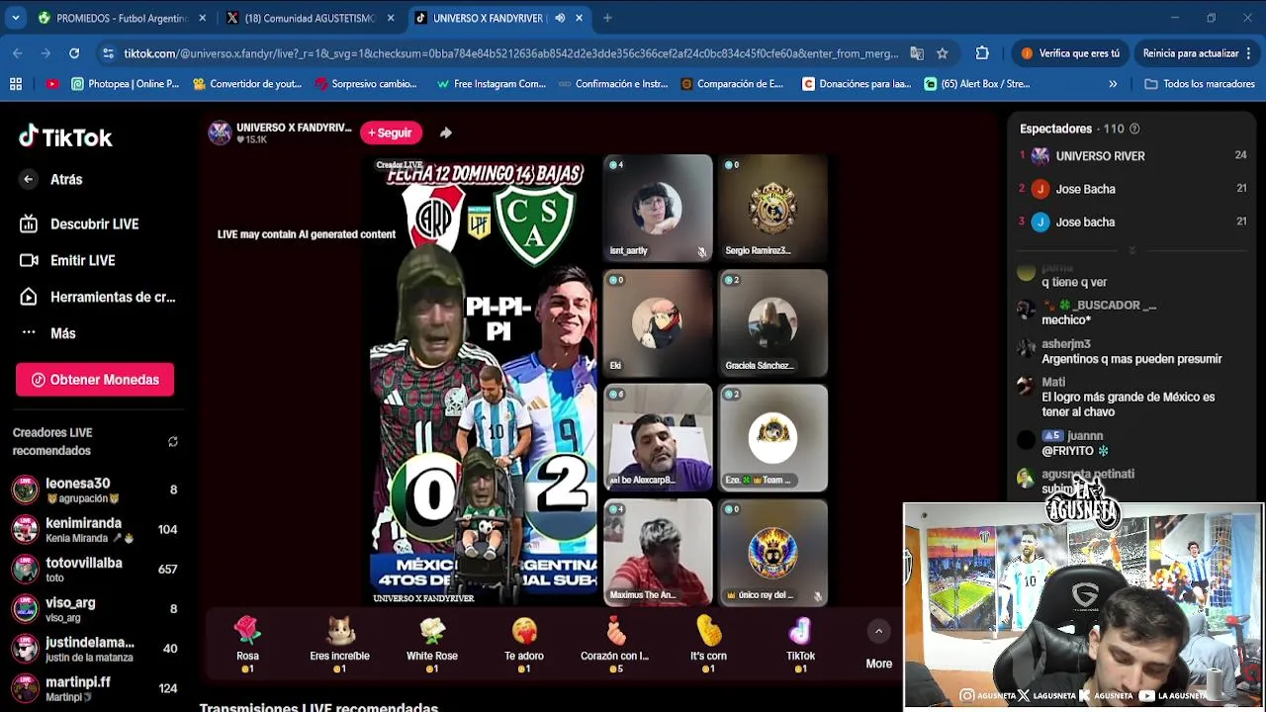Send the Eres increíble gift
Image resolution: width=1266 pixels, height=712 pixels.
(339, 643)
